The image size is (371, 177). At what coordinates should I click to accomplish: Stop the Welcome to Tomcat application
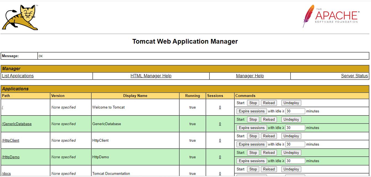point(253,103)
